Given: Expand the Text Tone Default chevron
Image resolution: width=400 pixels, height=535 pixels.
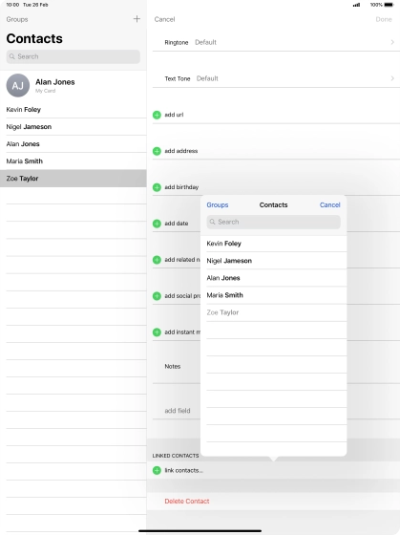Looking at the screenshot, I should click(392, 78).
